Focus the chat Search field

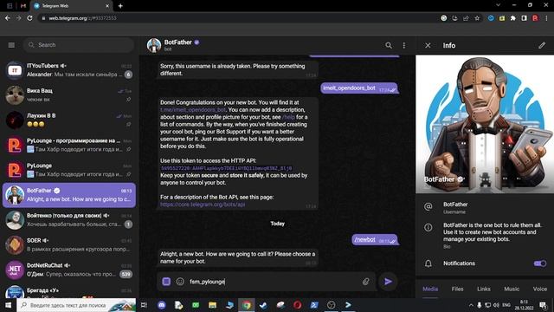pyautogui.click(x=79, y=45)
